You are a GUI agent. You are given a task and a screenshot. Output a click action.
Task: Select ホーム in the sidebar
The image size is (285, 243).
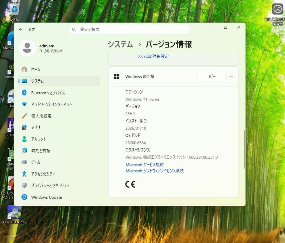point(35,70)
